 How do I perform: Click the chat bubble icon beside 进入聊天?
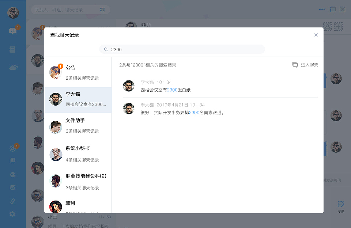295,65
